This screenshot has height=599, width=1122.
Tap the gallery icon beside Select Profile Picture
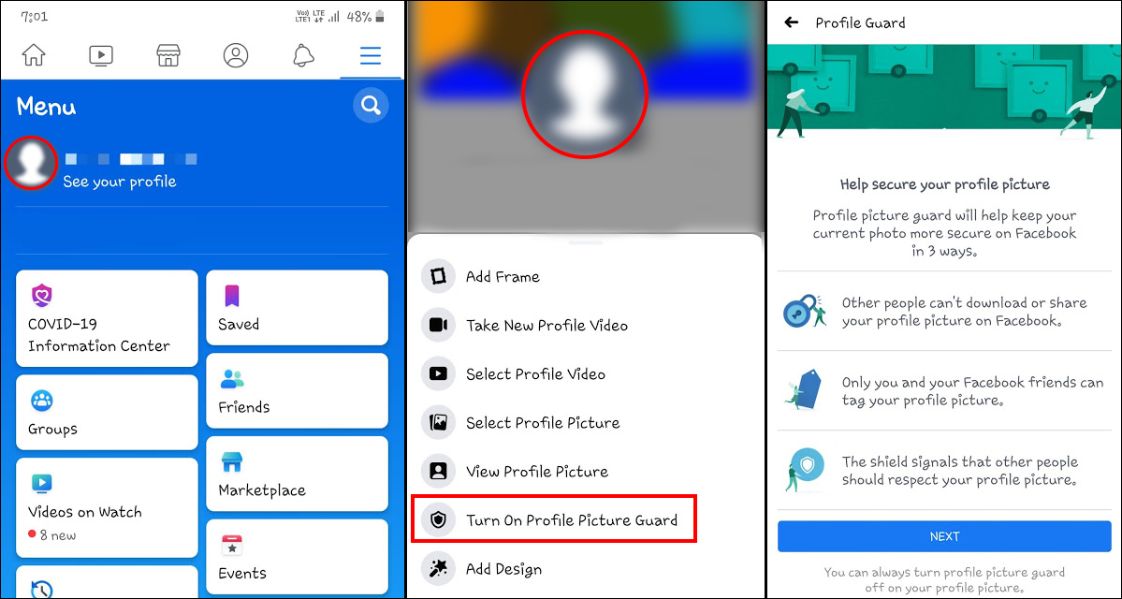tap(439, 422)
